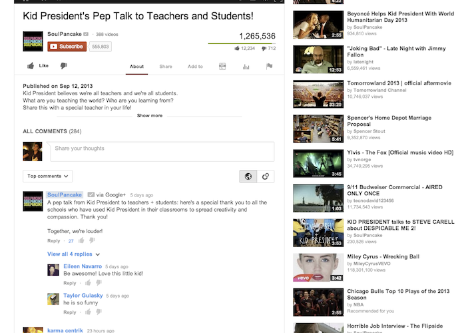Click the Share your thoughts comment box

click(162, 151)
